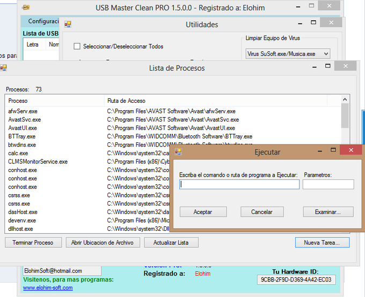The width and height of the screenshot is (365, 297).
Task: Click the Cancelar button in Ejecutar
Action: 262,212
